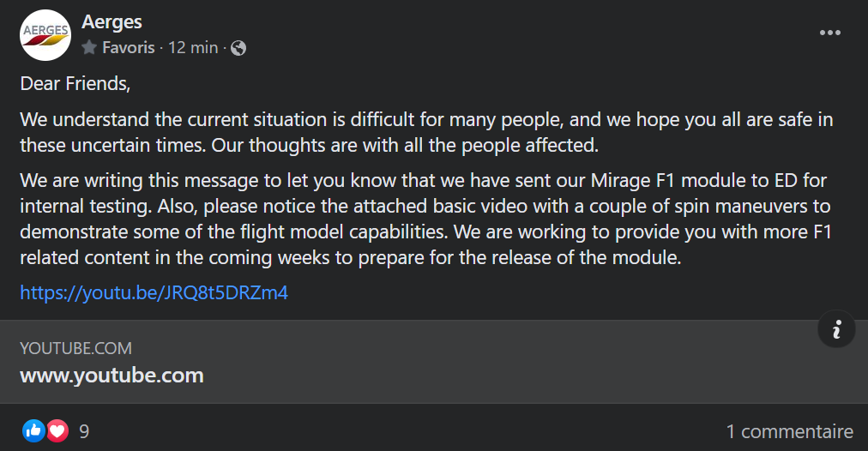Image resolution: width=868 pixels, height=451 pixels.
Task: Open the 12 min post timestamp
Action: pos(193,48)
